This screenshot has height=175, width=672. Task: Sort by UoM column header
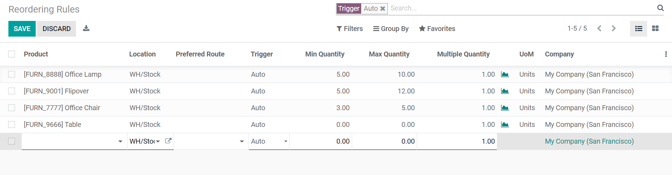(526, 54)
